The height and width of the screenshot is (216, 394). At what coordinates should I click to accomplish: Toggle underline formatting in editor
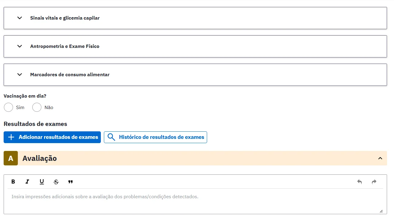pos(42,182)
